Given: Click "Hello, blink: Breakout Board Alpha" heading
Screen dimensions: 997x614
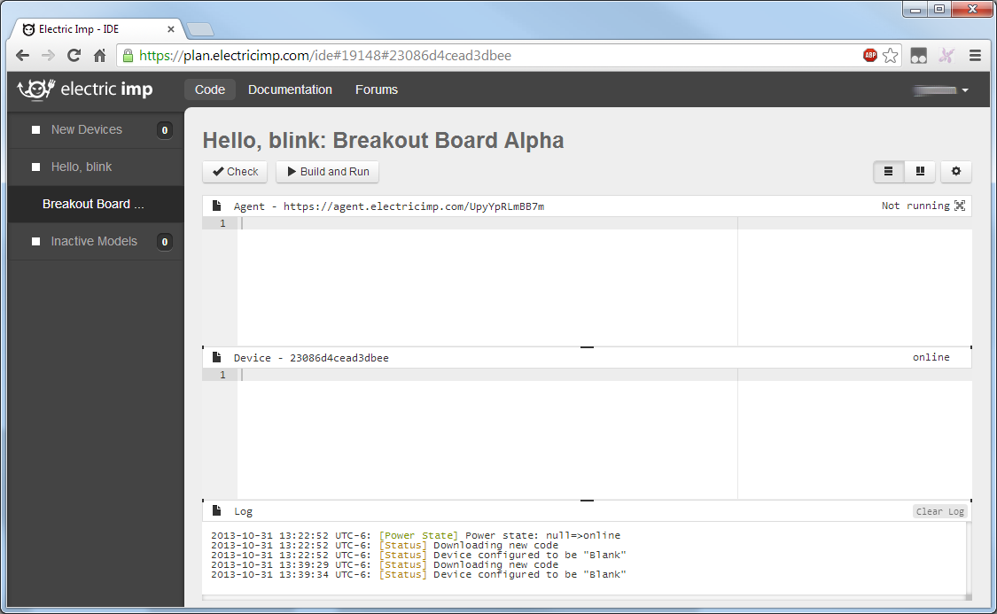Looking at the screenshot, I should click(383, 141).
